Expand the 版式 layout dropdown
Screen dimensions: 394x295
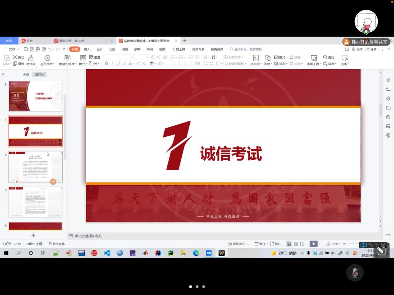click(83, 64)
